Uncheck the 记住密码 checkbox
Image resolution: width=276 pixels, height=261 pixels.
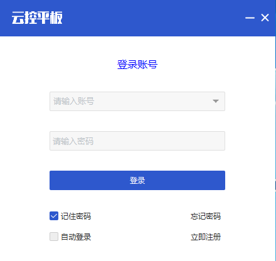pos(54,216)
